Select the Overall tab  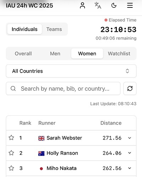tap(23, 53)
